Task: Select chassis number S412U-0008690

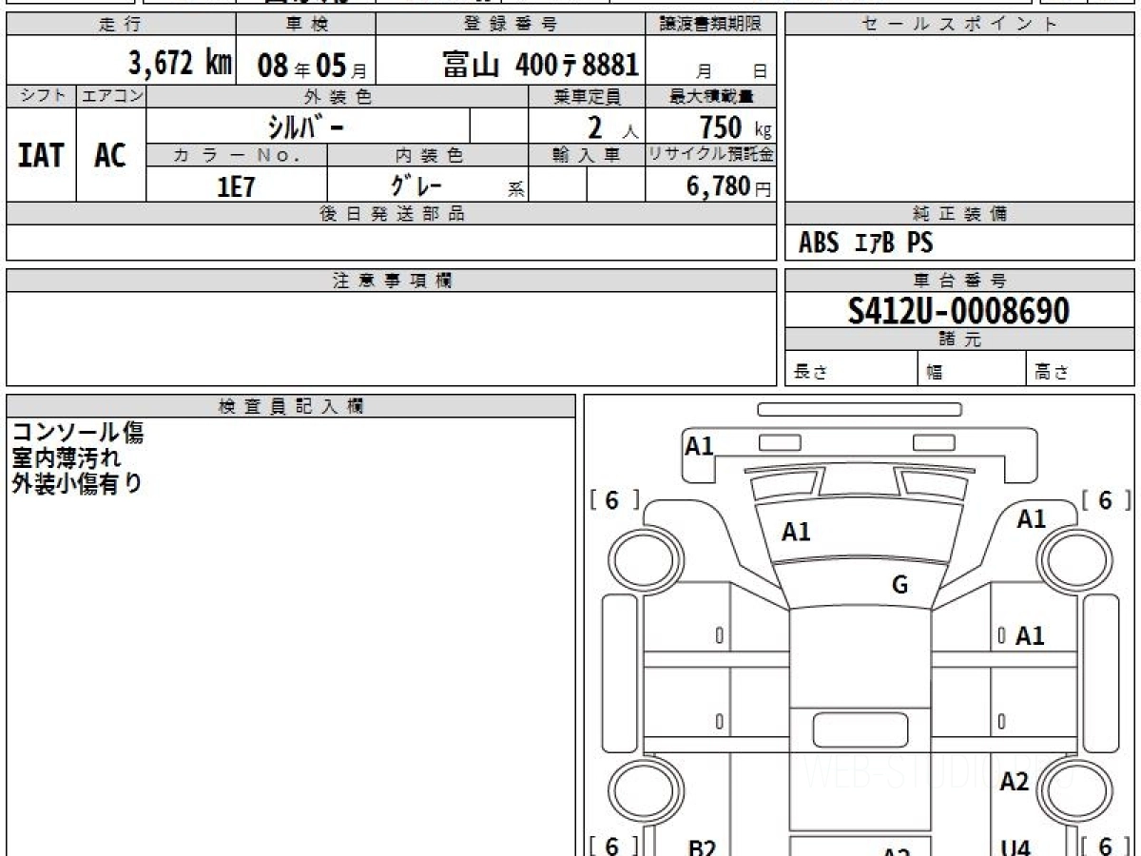Action: [x=958, y=311]
